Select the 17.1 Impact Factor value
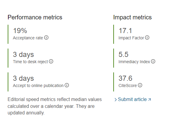The width and height of the screenshot is (170, 129). [125, 31]
